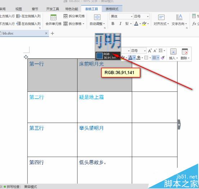Switch to the 章节 (Section) tab
This screenshot has height=189, width=199.
pyautogui.click(x=35, y=9)
